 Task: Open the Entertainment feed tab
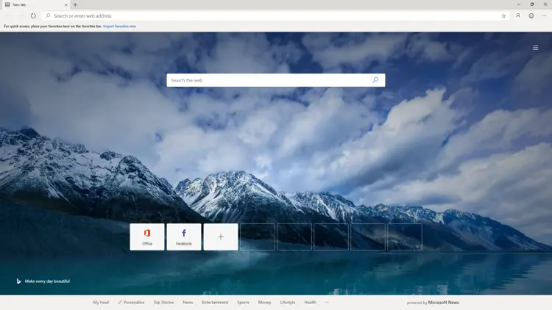(215, 302)
